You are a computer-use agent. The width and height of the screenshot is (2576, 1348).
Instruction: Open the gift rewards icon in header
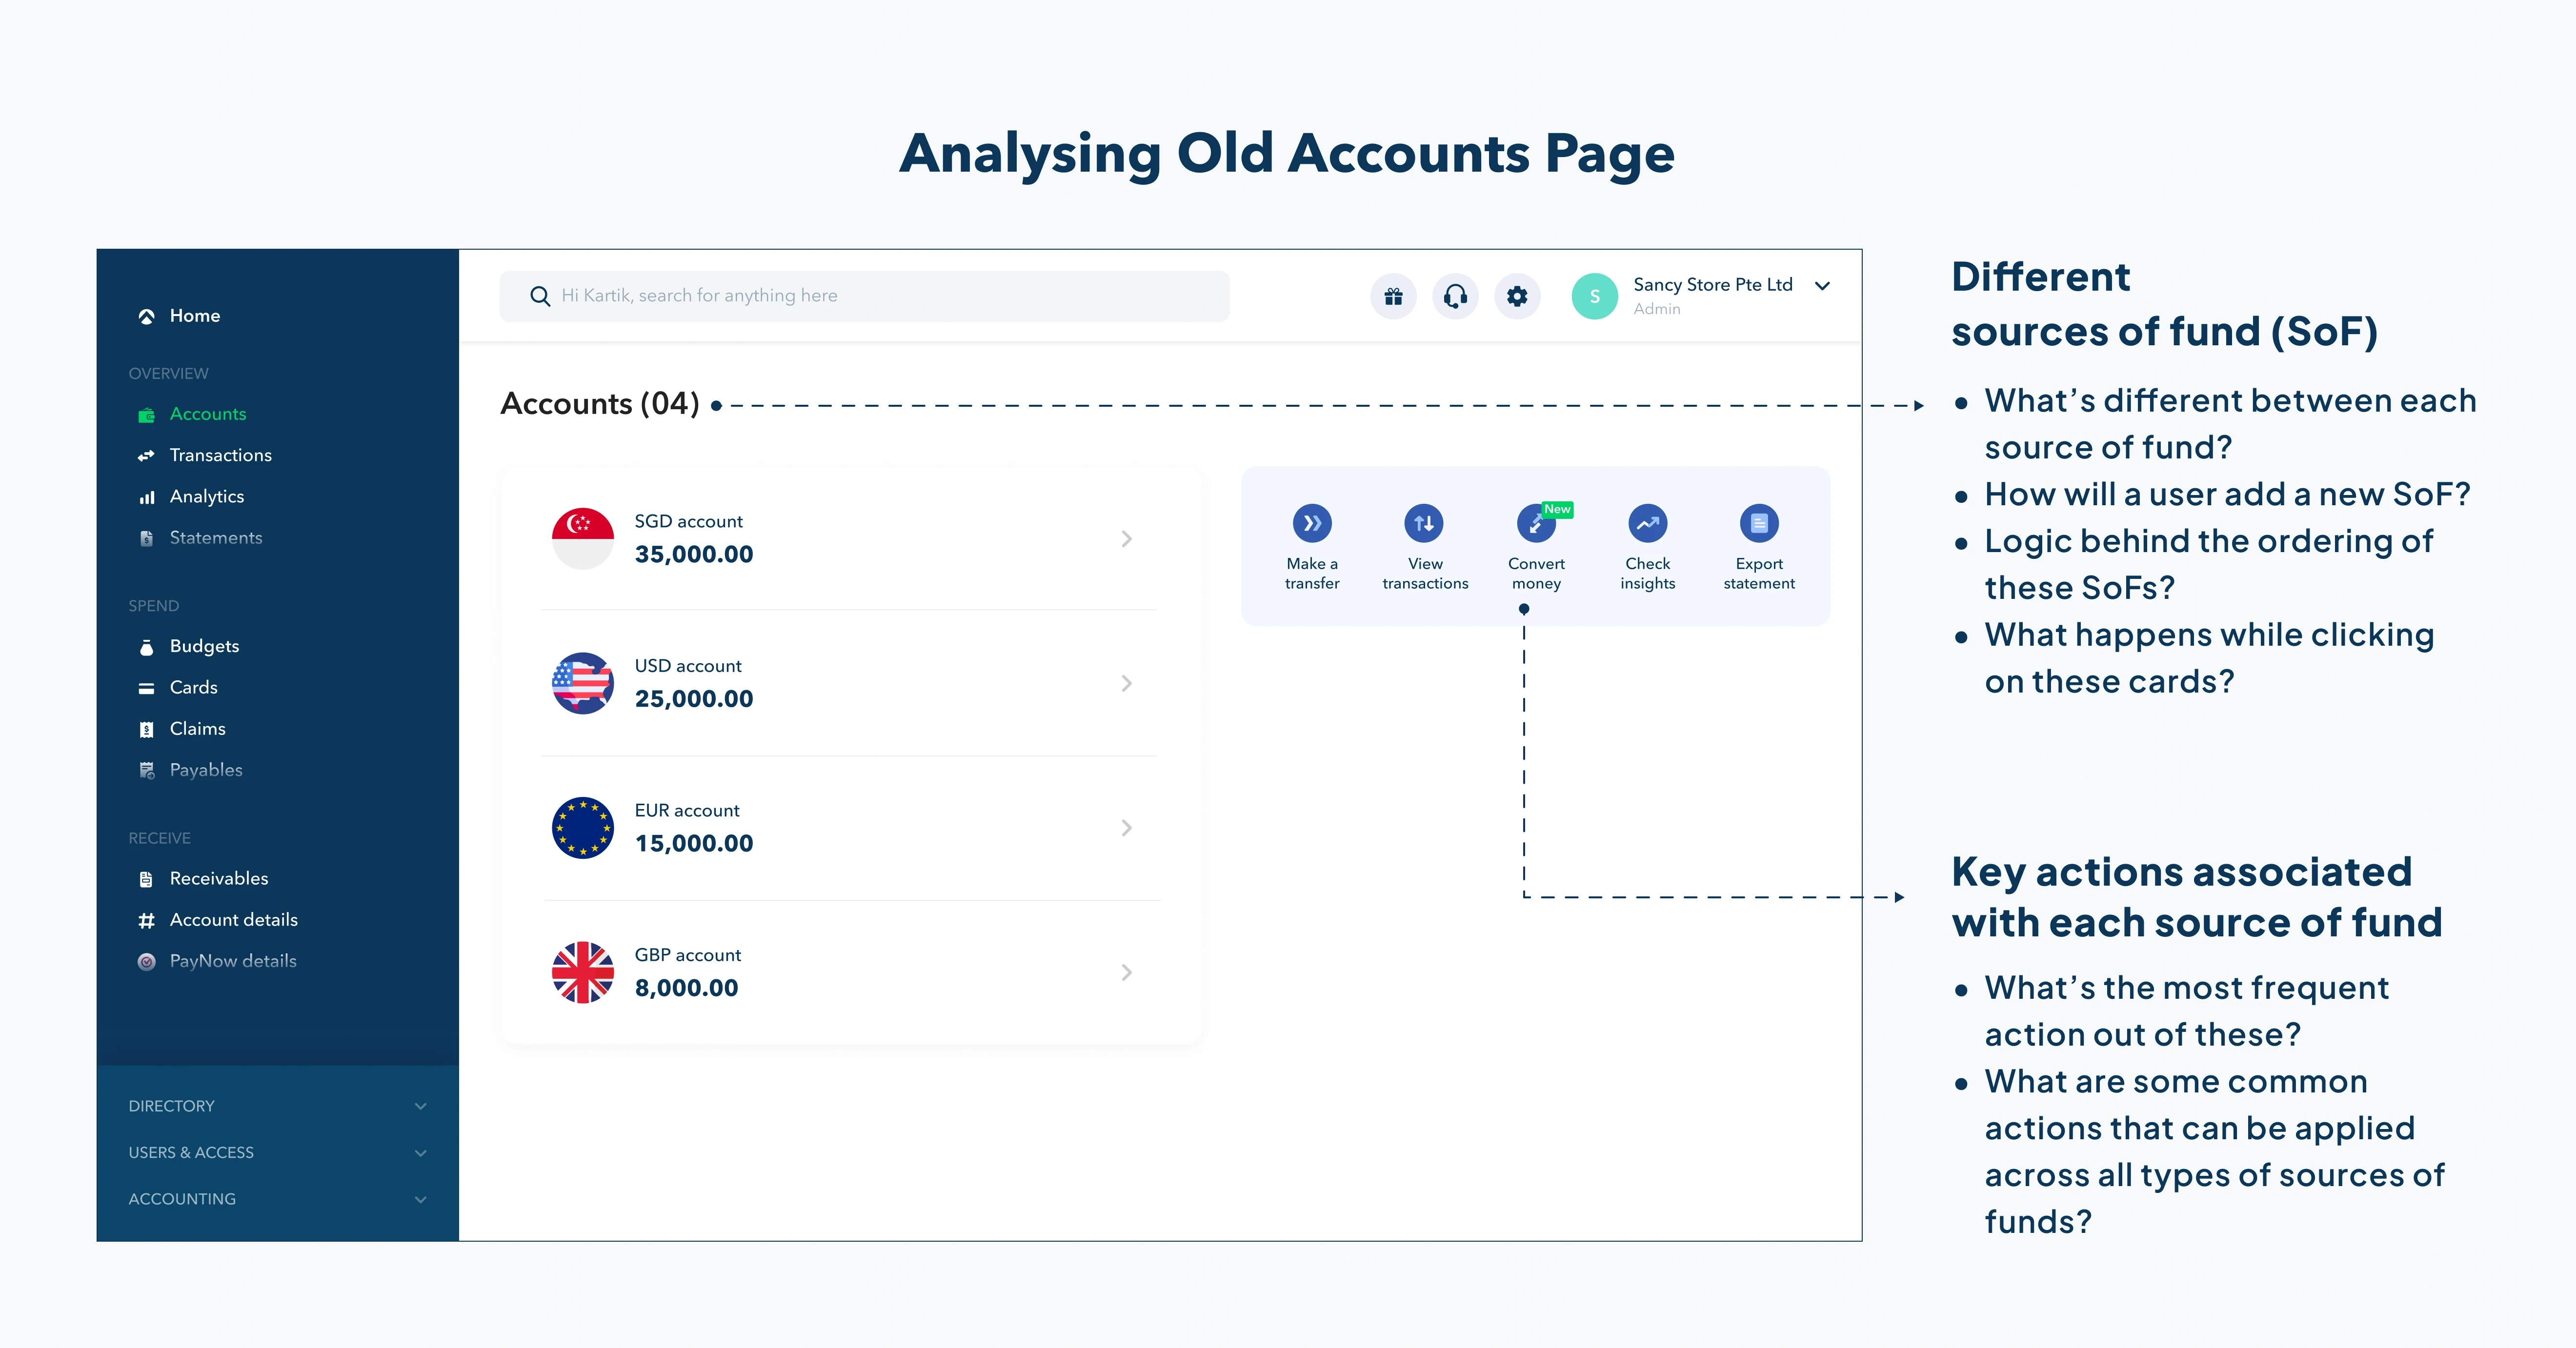(x=1393, y=296)
